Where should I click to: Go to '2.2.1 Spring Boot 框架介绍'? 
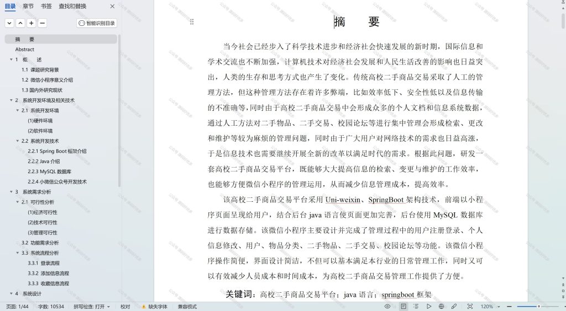coord(57,151)
